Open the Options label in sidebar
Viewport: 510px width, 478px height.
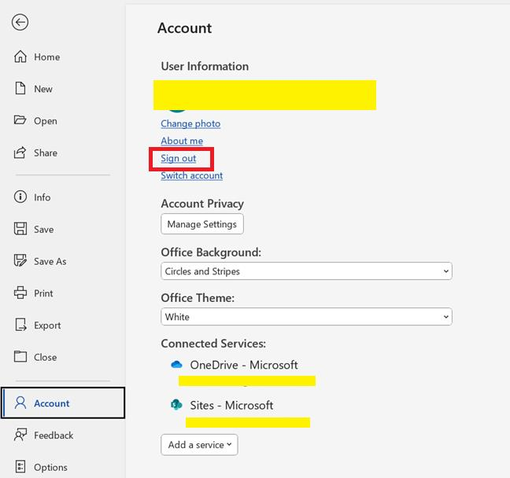click(50, 467)
